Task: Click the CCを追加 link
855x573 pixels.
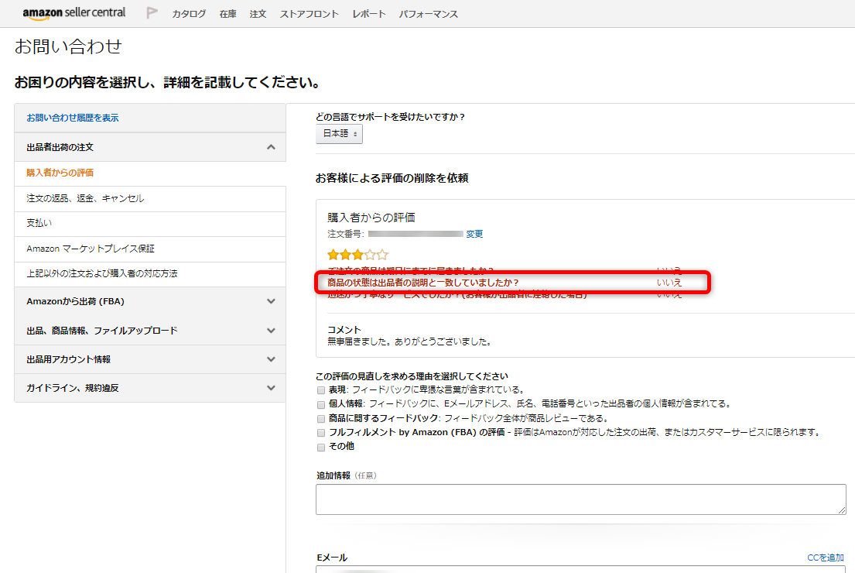Action: point(825,558)
